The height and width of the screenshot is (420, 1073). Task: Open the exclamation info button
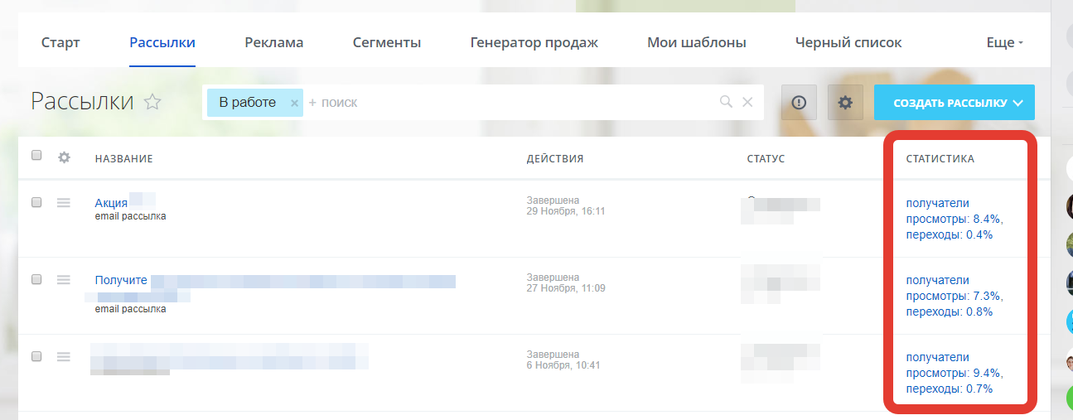point(799,102)
